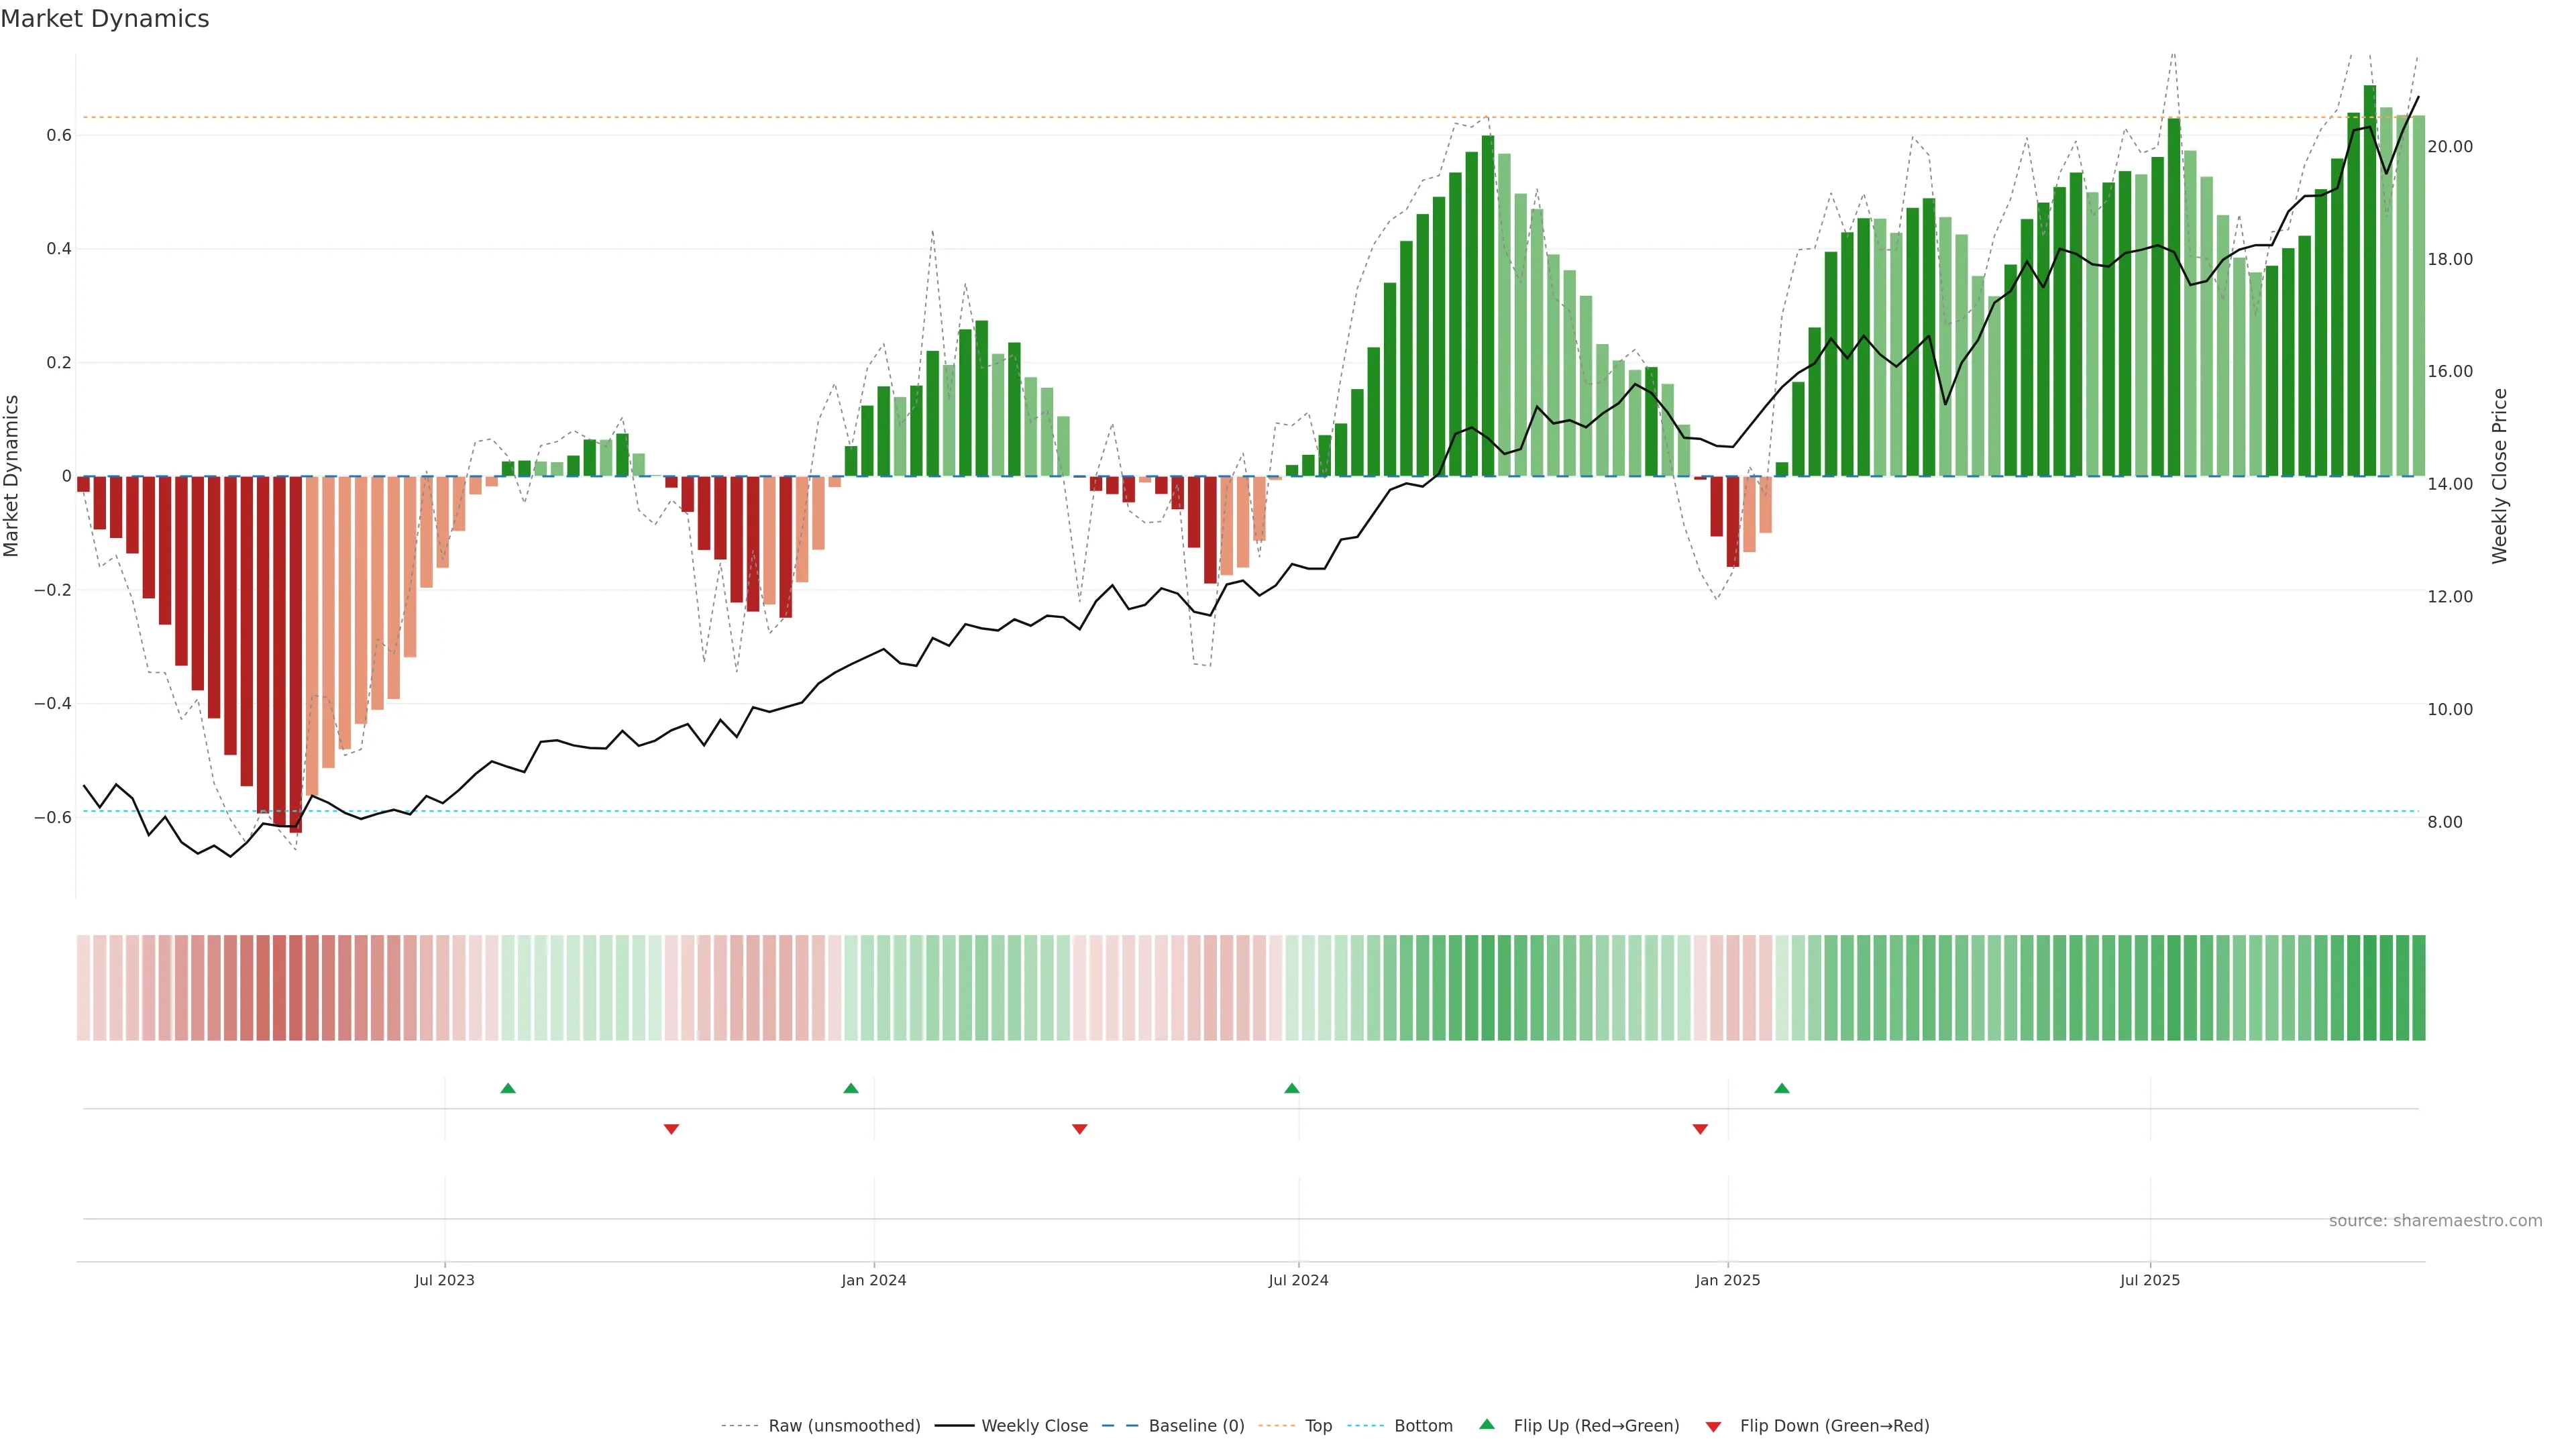Click the first red flip-down triangle in late 2023
Screen dimensions: 2576x1449
pyautogui.click(x=671, y=1129)
